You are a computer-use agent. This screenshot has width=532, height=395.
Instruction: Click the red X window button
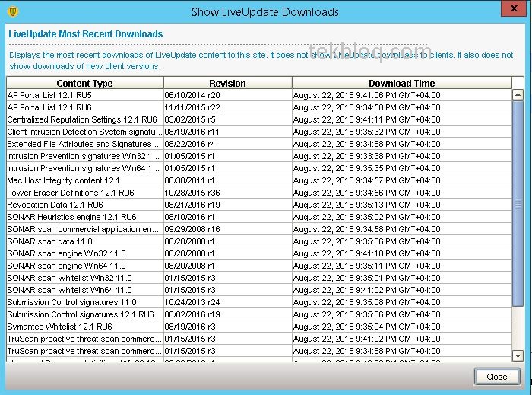[514, 8]
